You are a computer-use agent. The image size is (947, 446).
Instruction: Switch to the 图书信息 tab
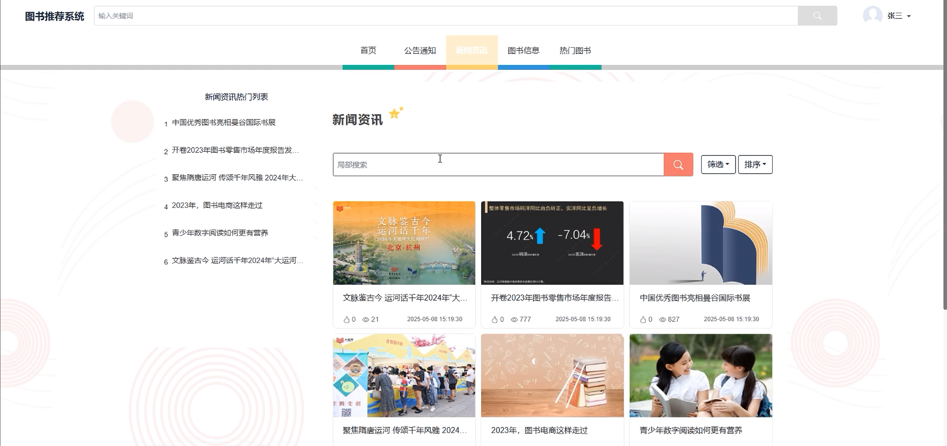(x=523, y=51)
